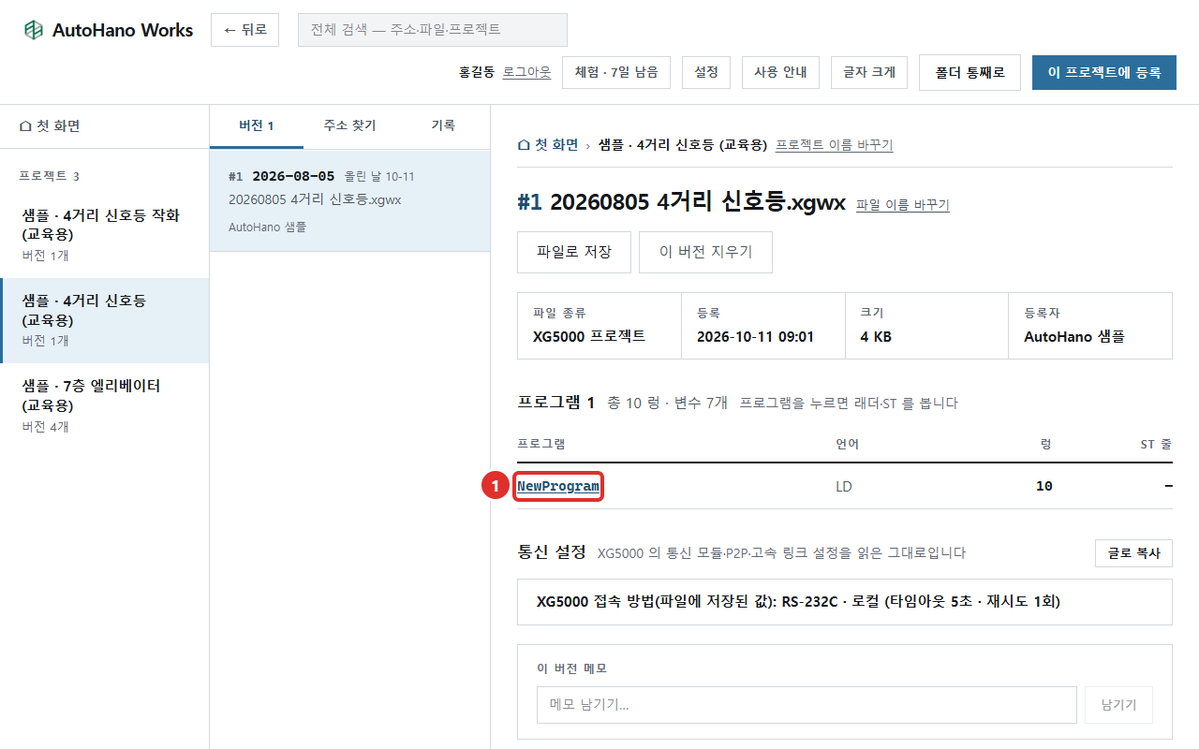Open the 체험 · 7일 남음 button
Image resolution: width=1199 pixels, height=749 pixels.
click(x=616, y=72)
